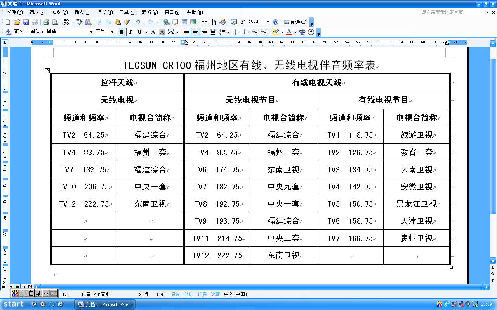Click the numbered list icon
497x310 pixels.
238,32
